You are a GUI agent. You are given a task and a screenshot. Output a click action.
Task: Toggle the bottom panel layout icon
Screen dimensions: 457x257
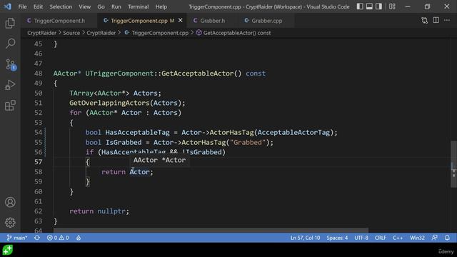point(369,6)
